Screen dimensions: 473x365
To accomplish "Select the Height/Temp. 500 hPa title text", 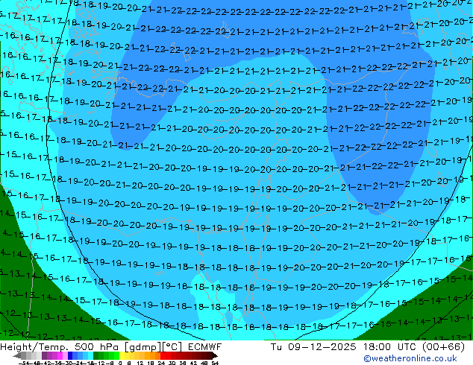I will tap(60, 347).
